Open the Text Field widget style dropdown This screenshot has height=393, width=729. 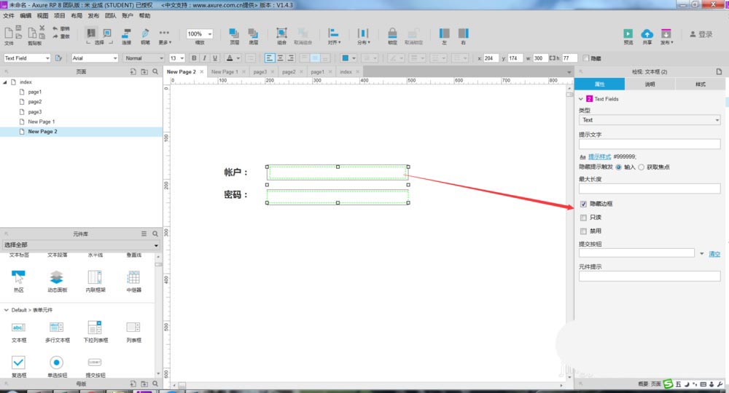click(x=26, y=58)
